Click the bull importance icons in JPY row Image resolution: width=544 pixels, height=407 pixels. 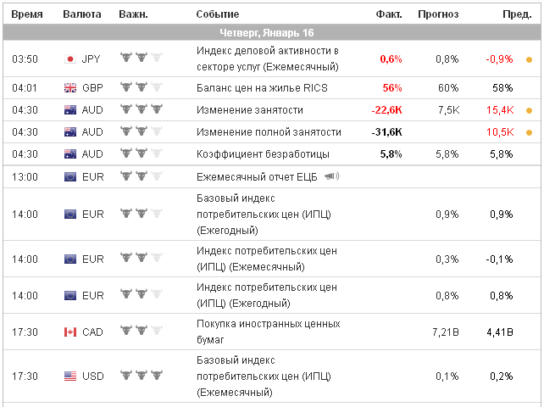(141, 59)
